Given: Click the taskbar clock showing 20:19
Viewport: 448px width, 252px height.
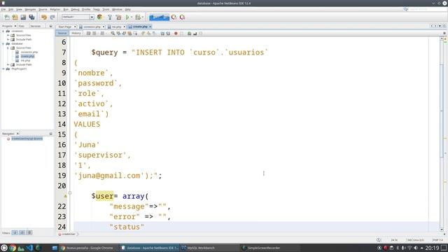Looking at the screenshot, I should click(433, 248).
